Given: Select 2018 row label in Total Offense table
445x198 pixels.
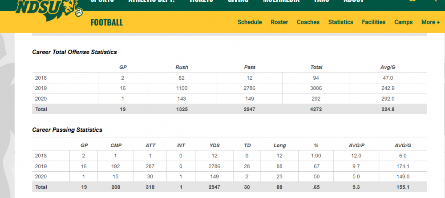Looking at the screenshot, I should point(40,78).
